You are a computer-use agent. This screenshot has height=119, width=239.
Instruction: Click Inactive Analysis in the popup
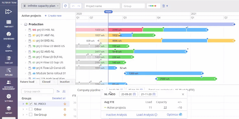(116, 115)
